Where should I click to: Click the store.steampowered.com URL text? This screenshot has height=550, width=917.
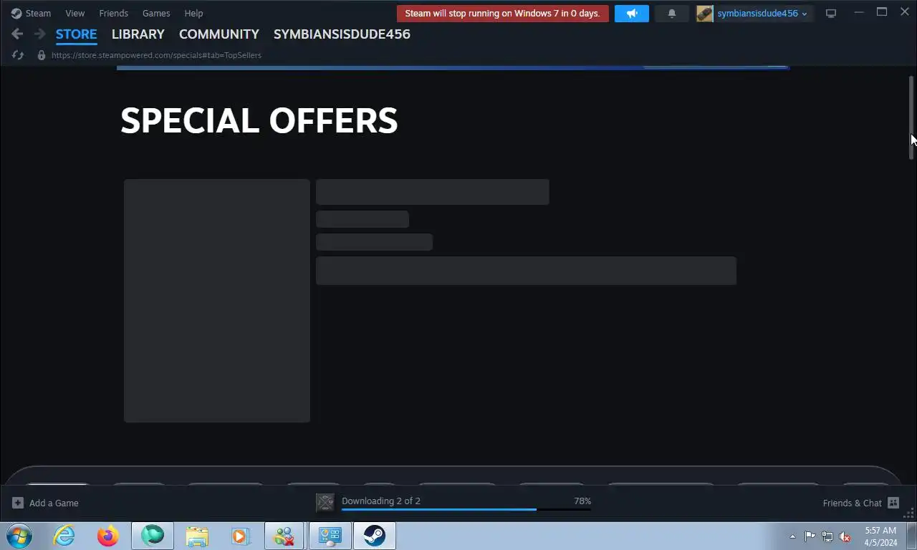(156, 55)
